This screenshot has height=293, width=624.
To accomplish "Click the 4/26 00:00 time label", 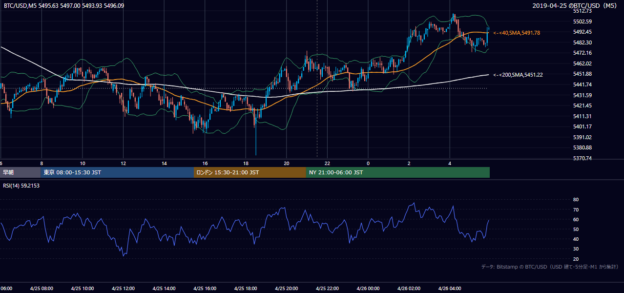I will point(368,289).
